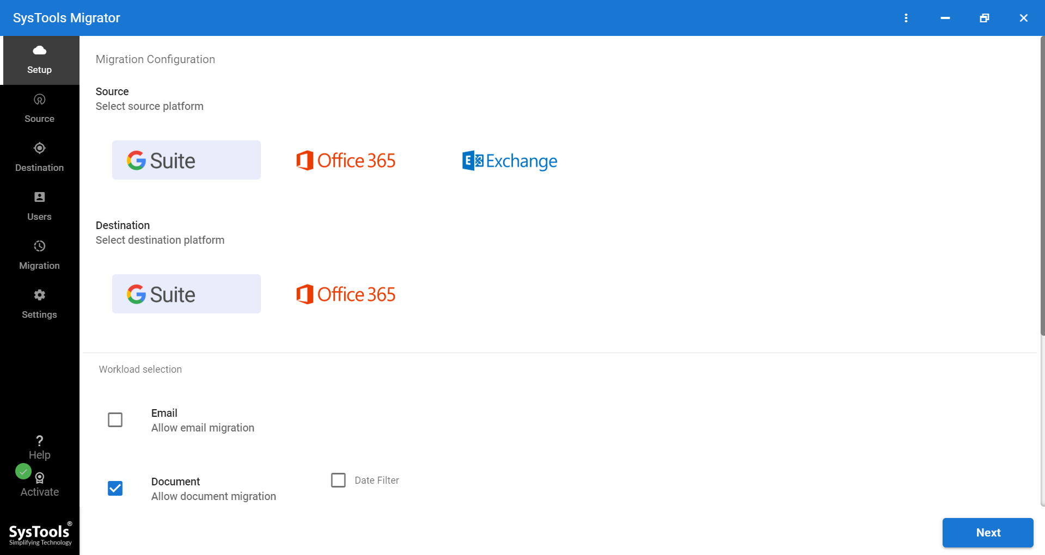Select the Source icon in the sidebar

(39, 108)
